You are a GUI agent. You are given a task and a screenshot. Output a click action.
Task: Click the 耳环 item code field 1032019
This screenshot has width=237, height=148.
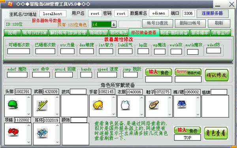coord(51,120)
